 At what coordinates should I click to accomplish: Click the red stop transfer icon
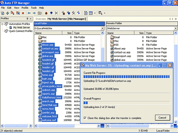click(x=23, y=13)
